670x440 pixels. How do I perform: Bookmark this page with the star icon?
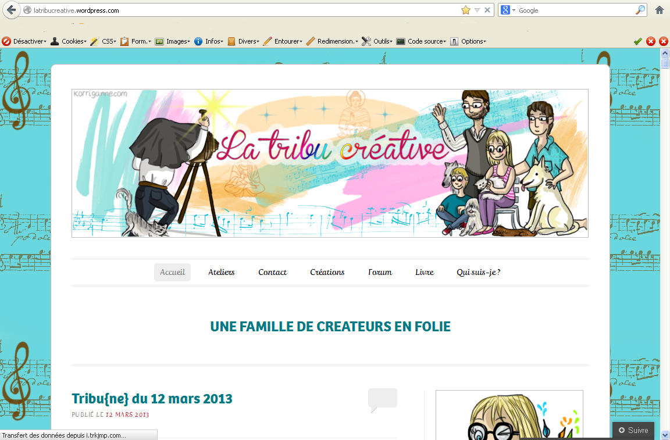click(x=465, y=10)
